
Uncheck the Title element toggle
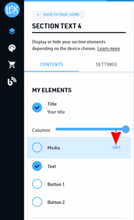pos(37,108)
